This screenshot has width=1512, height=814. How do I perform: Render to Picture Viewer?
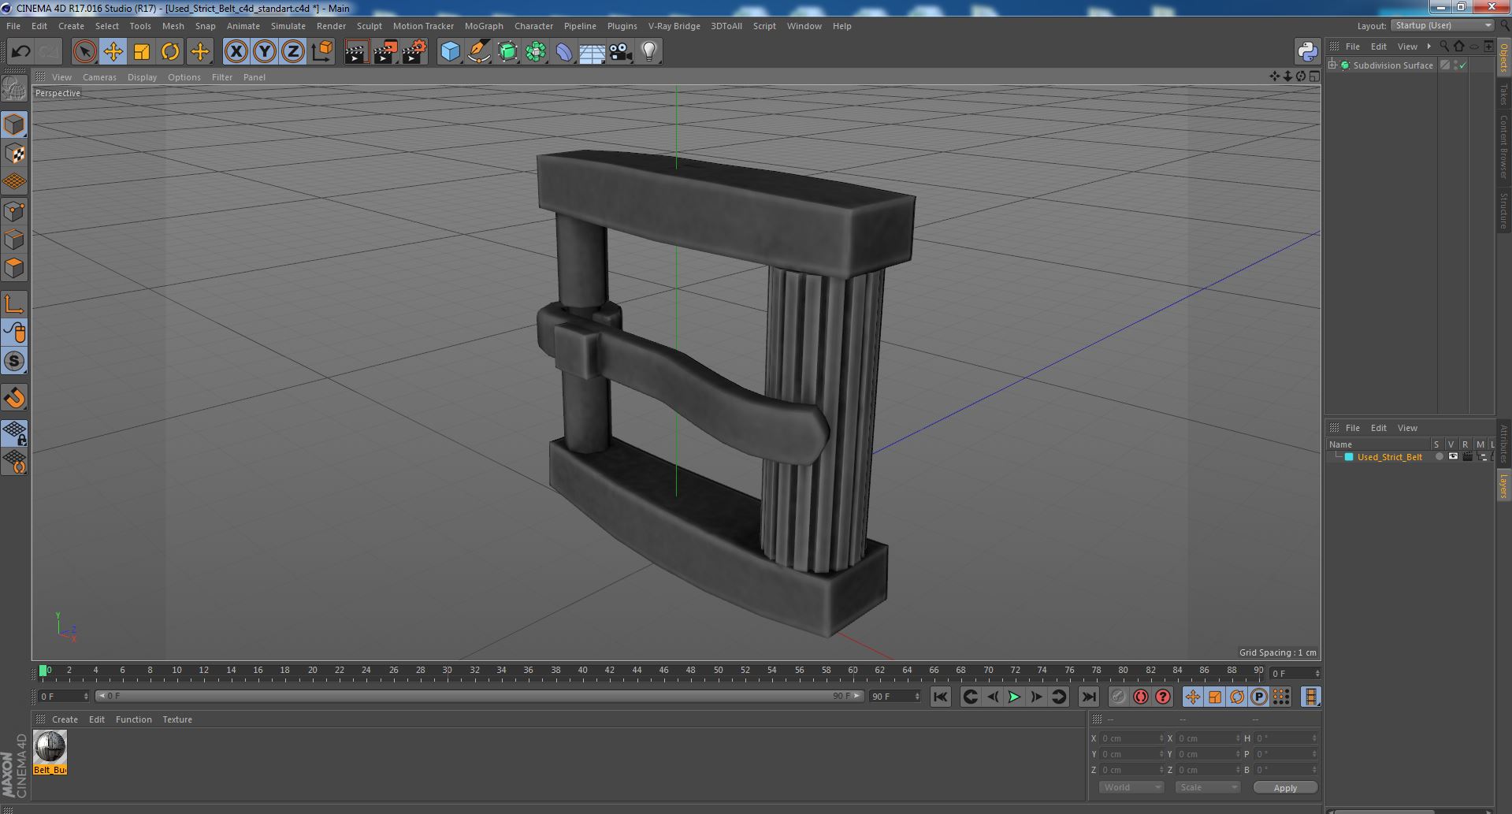385,52
